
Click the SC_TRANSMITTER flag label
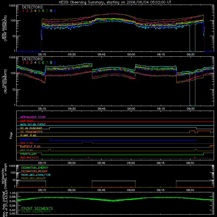[x=31, y=132]
